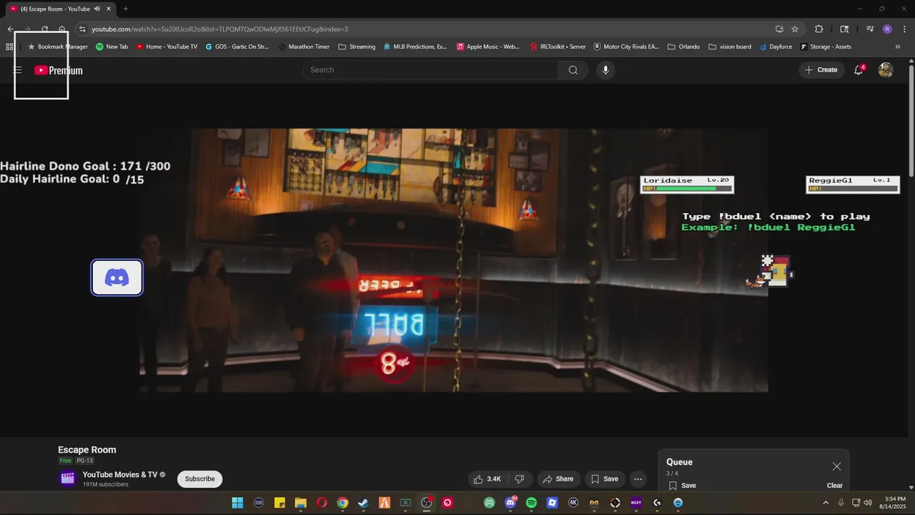This screenshot has height=515, width=915.
Task: Open the Home - YouTube TV bookmark
Action: tap(166, 46)
